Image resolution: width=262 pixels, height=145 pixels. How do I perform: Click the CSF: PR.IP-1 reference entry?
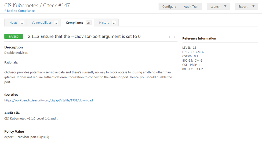[x=191, y=65]
